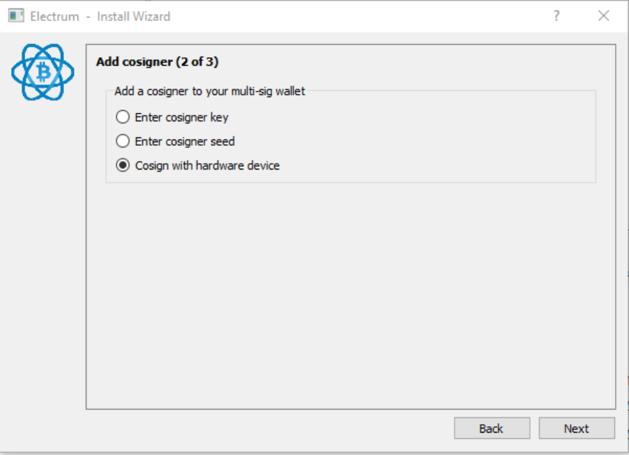This screenshot has width=629, height=455.
Task: Close the Install Wizard window
Action: (604, 16)
